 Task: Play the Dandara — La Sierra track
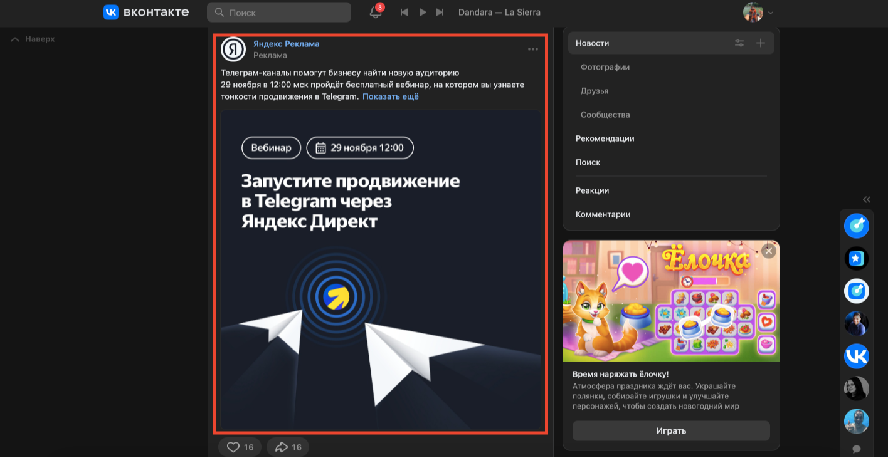(x=423, y=13)
